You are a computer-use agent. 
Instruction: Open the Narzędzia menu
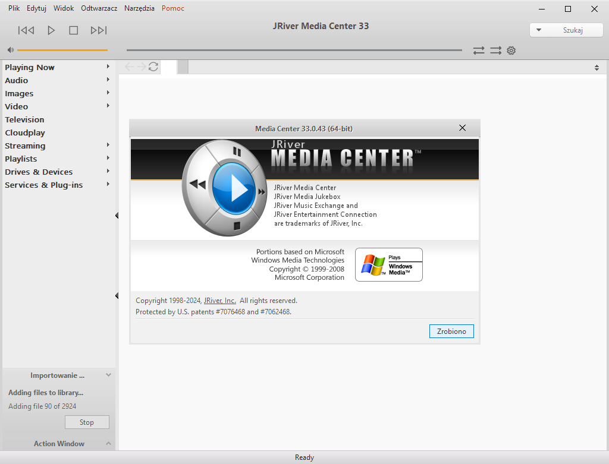[x=139, y=8]
